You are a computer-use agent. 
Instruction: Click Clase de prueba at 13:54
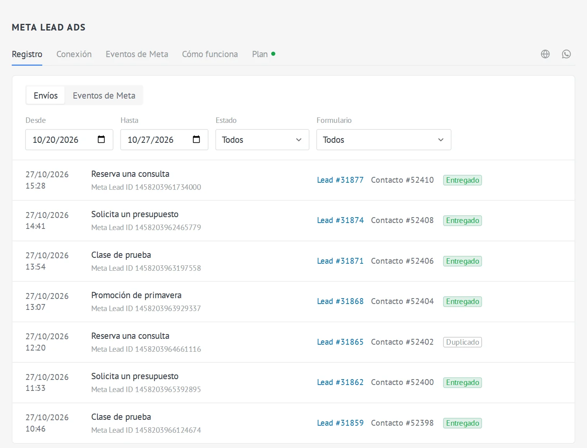(x=121, y=255)
